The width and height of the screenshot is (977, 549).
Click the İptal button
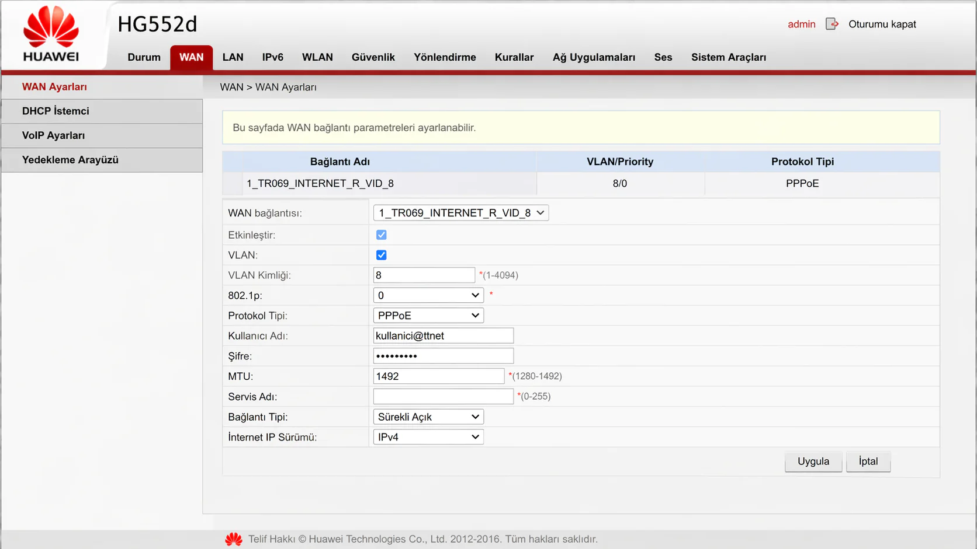point(868,461)
